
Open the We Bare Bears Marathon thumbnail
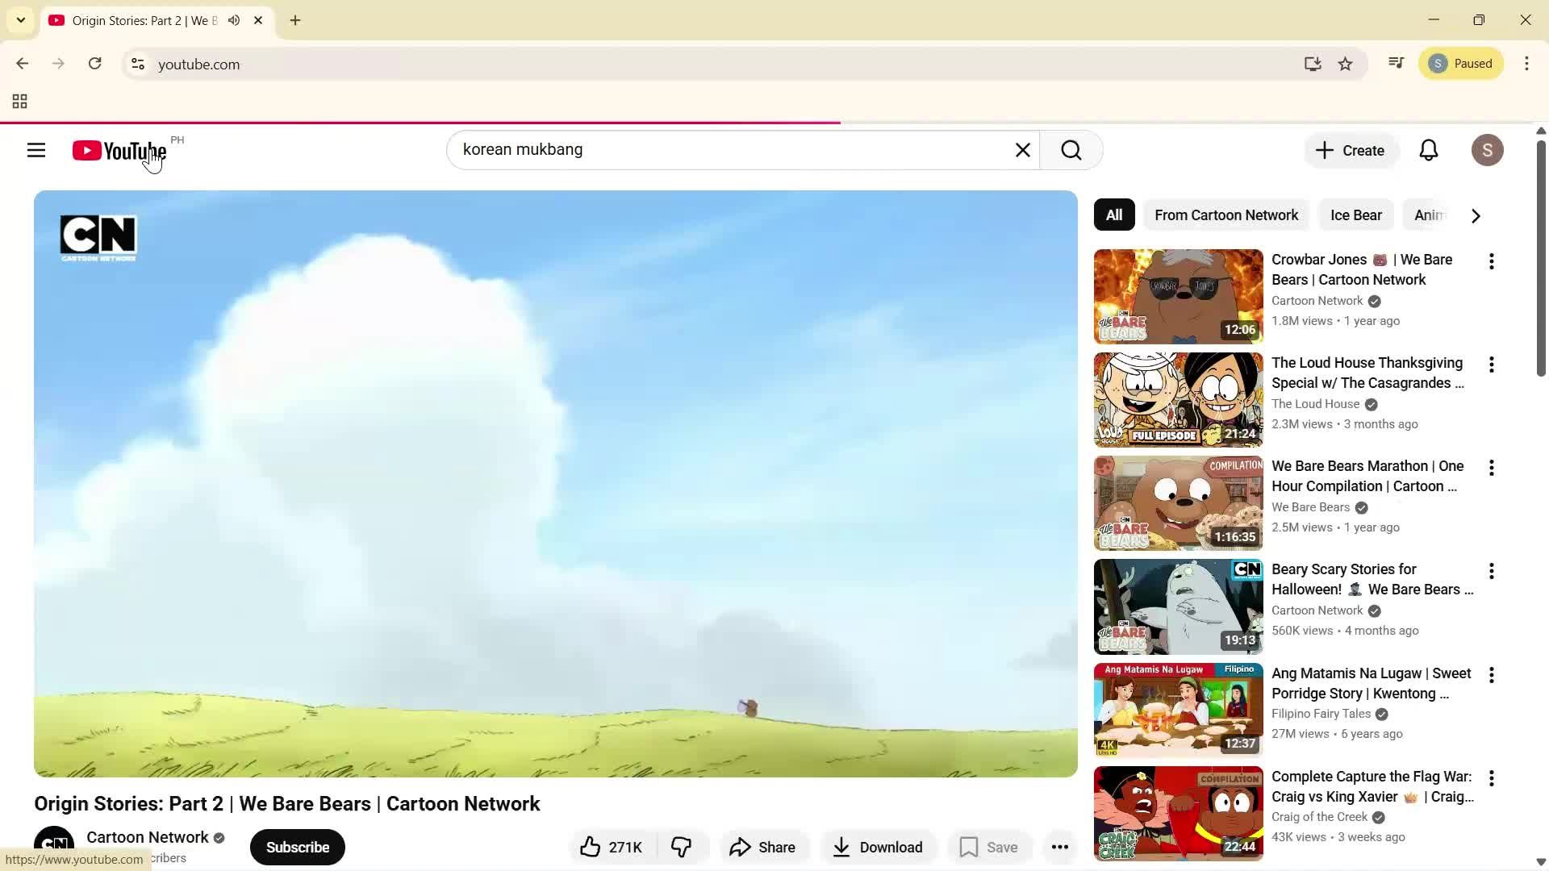[x=1177, y=502]
